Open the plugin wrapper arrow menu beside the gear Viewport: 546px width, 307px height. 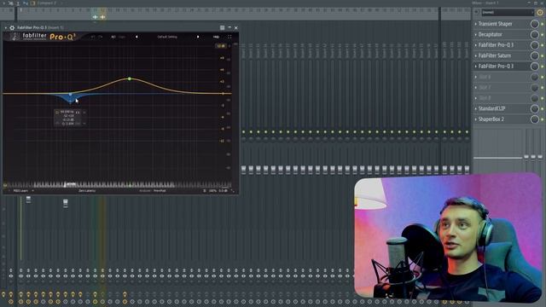pyautogui.click(x=6, y=27)
